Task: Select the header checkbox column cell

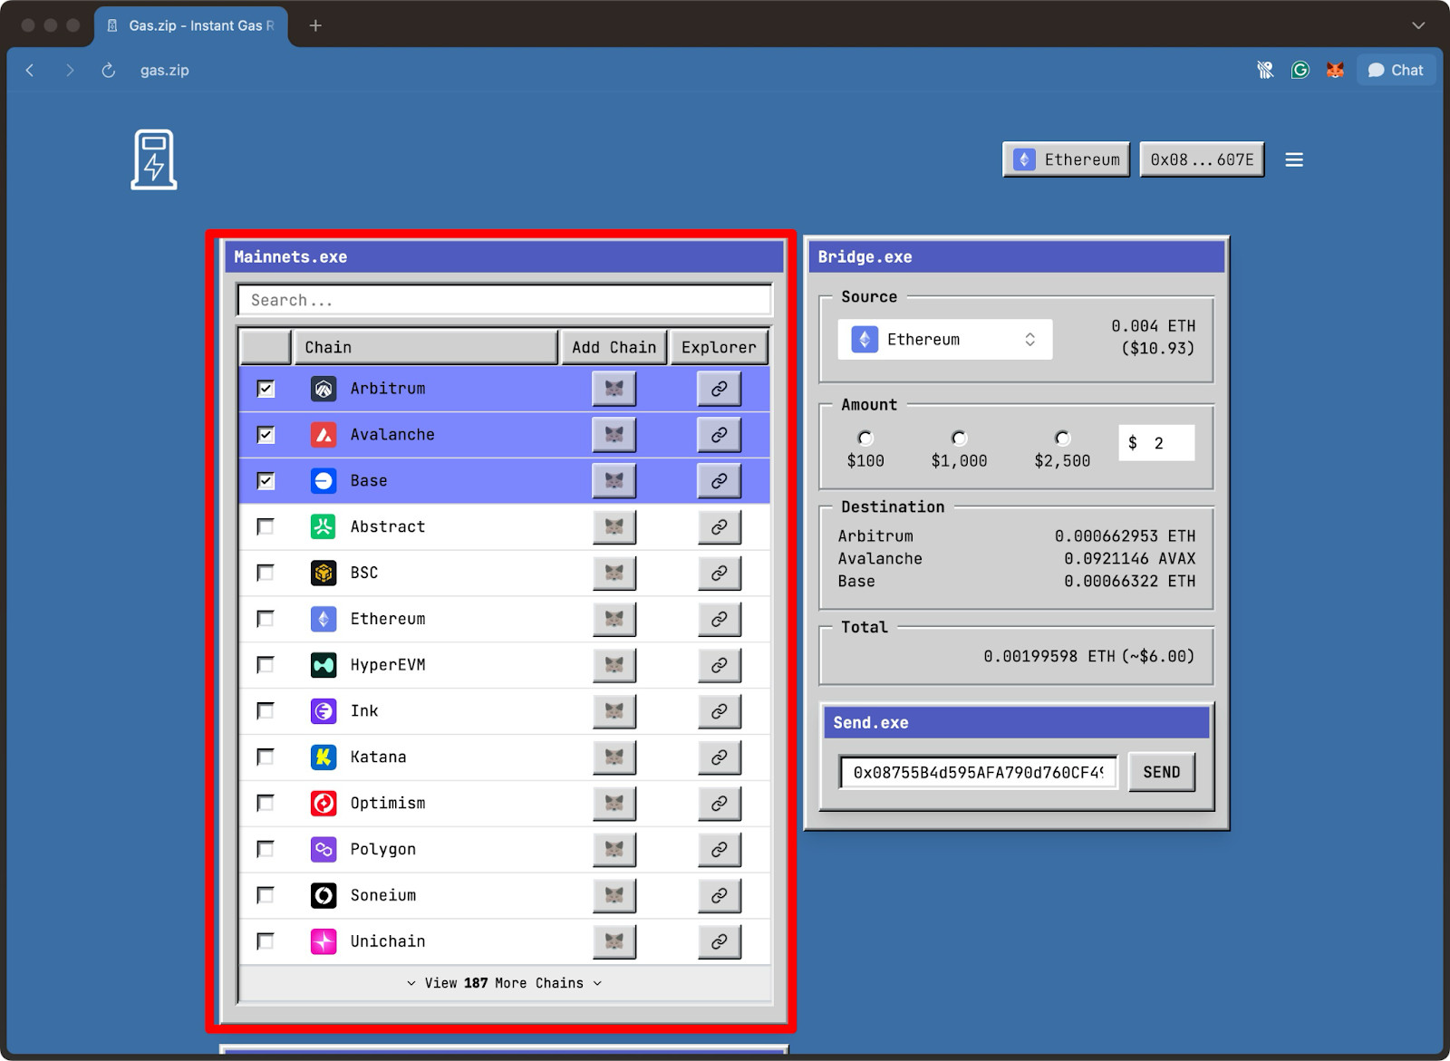Action: (x=266, y=348)
